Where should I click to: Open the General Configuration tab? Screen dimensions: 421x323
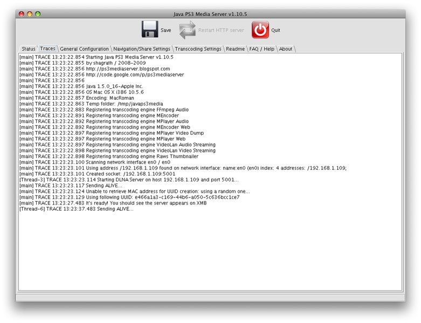[x=84, y=49]
